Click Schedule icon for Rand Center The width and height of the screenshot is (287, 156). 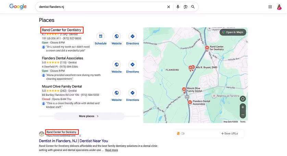point(101,36)
